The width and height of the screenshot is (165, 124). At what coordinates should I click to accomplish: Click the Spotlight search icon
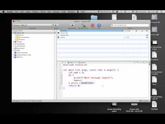(162, 12)
